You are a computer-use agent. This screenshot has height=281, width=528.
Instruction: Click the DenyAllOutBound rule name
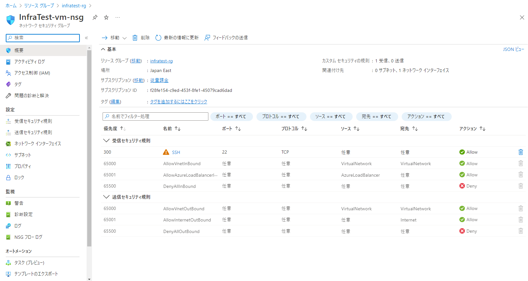pyautogui.click(x=181, y=231)
